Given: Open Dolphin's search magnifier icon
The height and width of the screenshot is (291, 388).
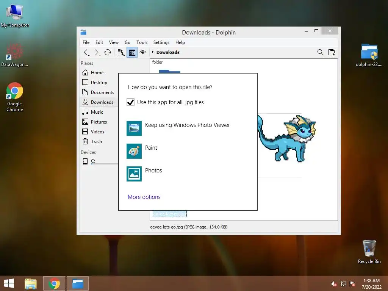Looking at the screenshot, I should pos(321,52).
